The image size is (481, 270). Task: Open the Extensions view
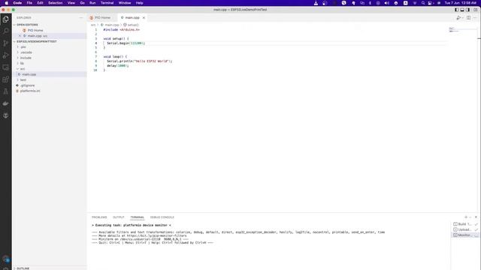tap(6, 79)
